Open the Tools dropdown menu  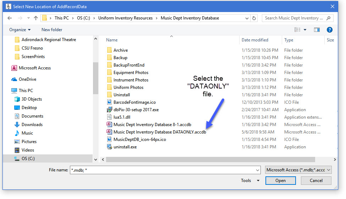[251, 181]
